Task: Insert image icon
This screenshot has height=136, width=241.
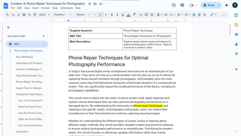Action: pos(152,14)
